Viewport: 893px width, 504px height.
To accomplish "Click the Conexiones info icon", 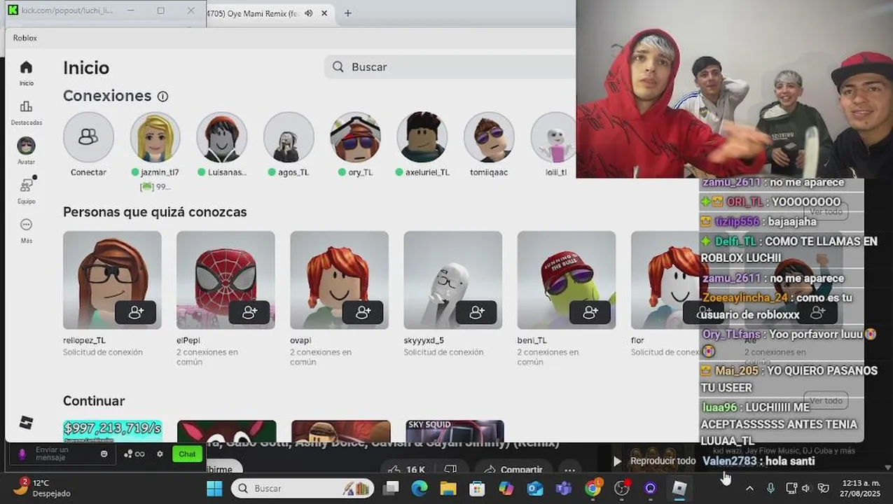I will [x=162, y=97].
